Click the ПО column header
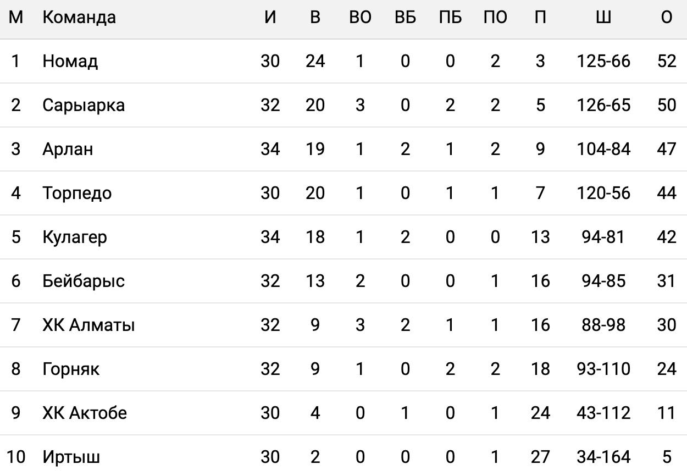The height and width of the screenshot is (475, 687). 495,17
